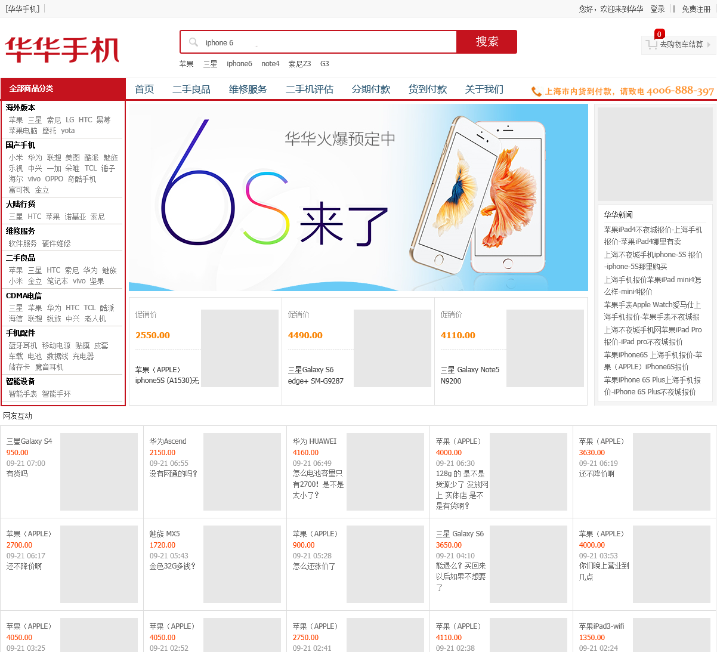Screen dimensions: 717x652
Task: Select 智能手表 under 智能设备
Action: coord(23,394)
